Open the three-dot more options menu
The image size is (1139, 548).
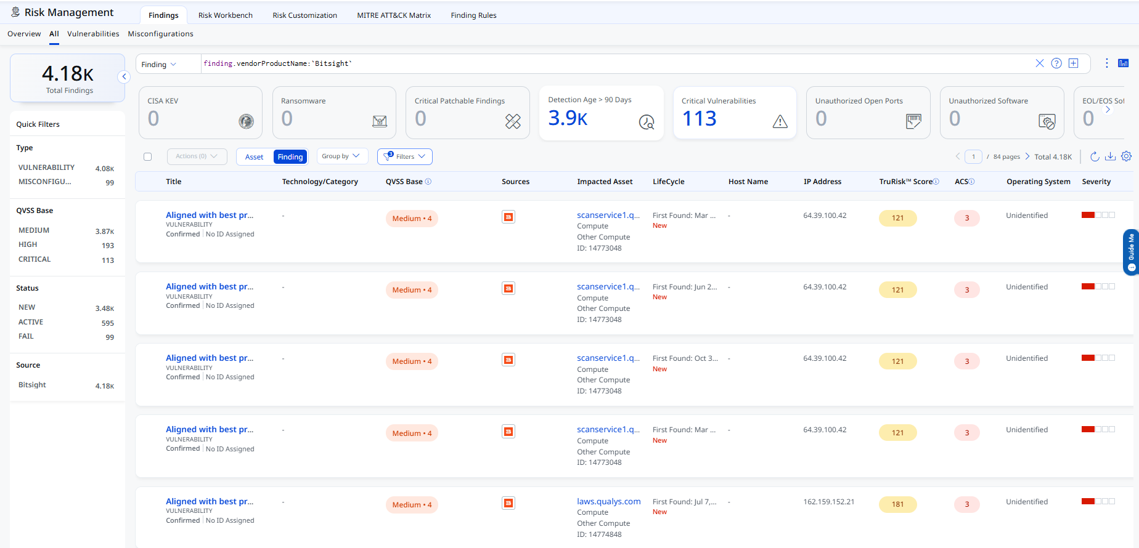[x=1107, y=63]
